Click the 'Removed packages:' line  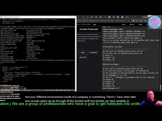(x=111, y=64)
